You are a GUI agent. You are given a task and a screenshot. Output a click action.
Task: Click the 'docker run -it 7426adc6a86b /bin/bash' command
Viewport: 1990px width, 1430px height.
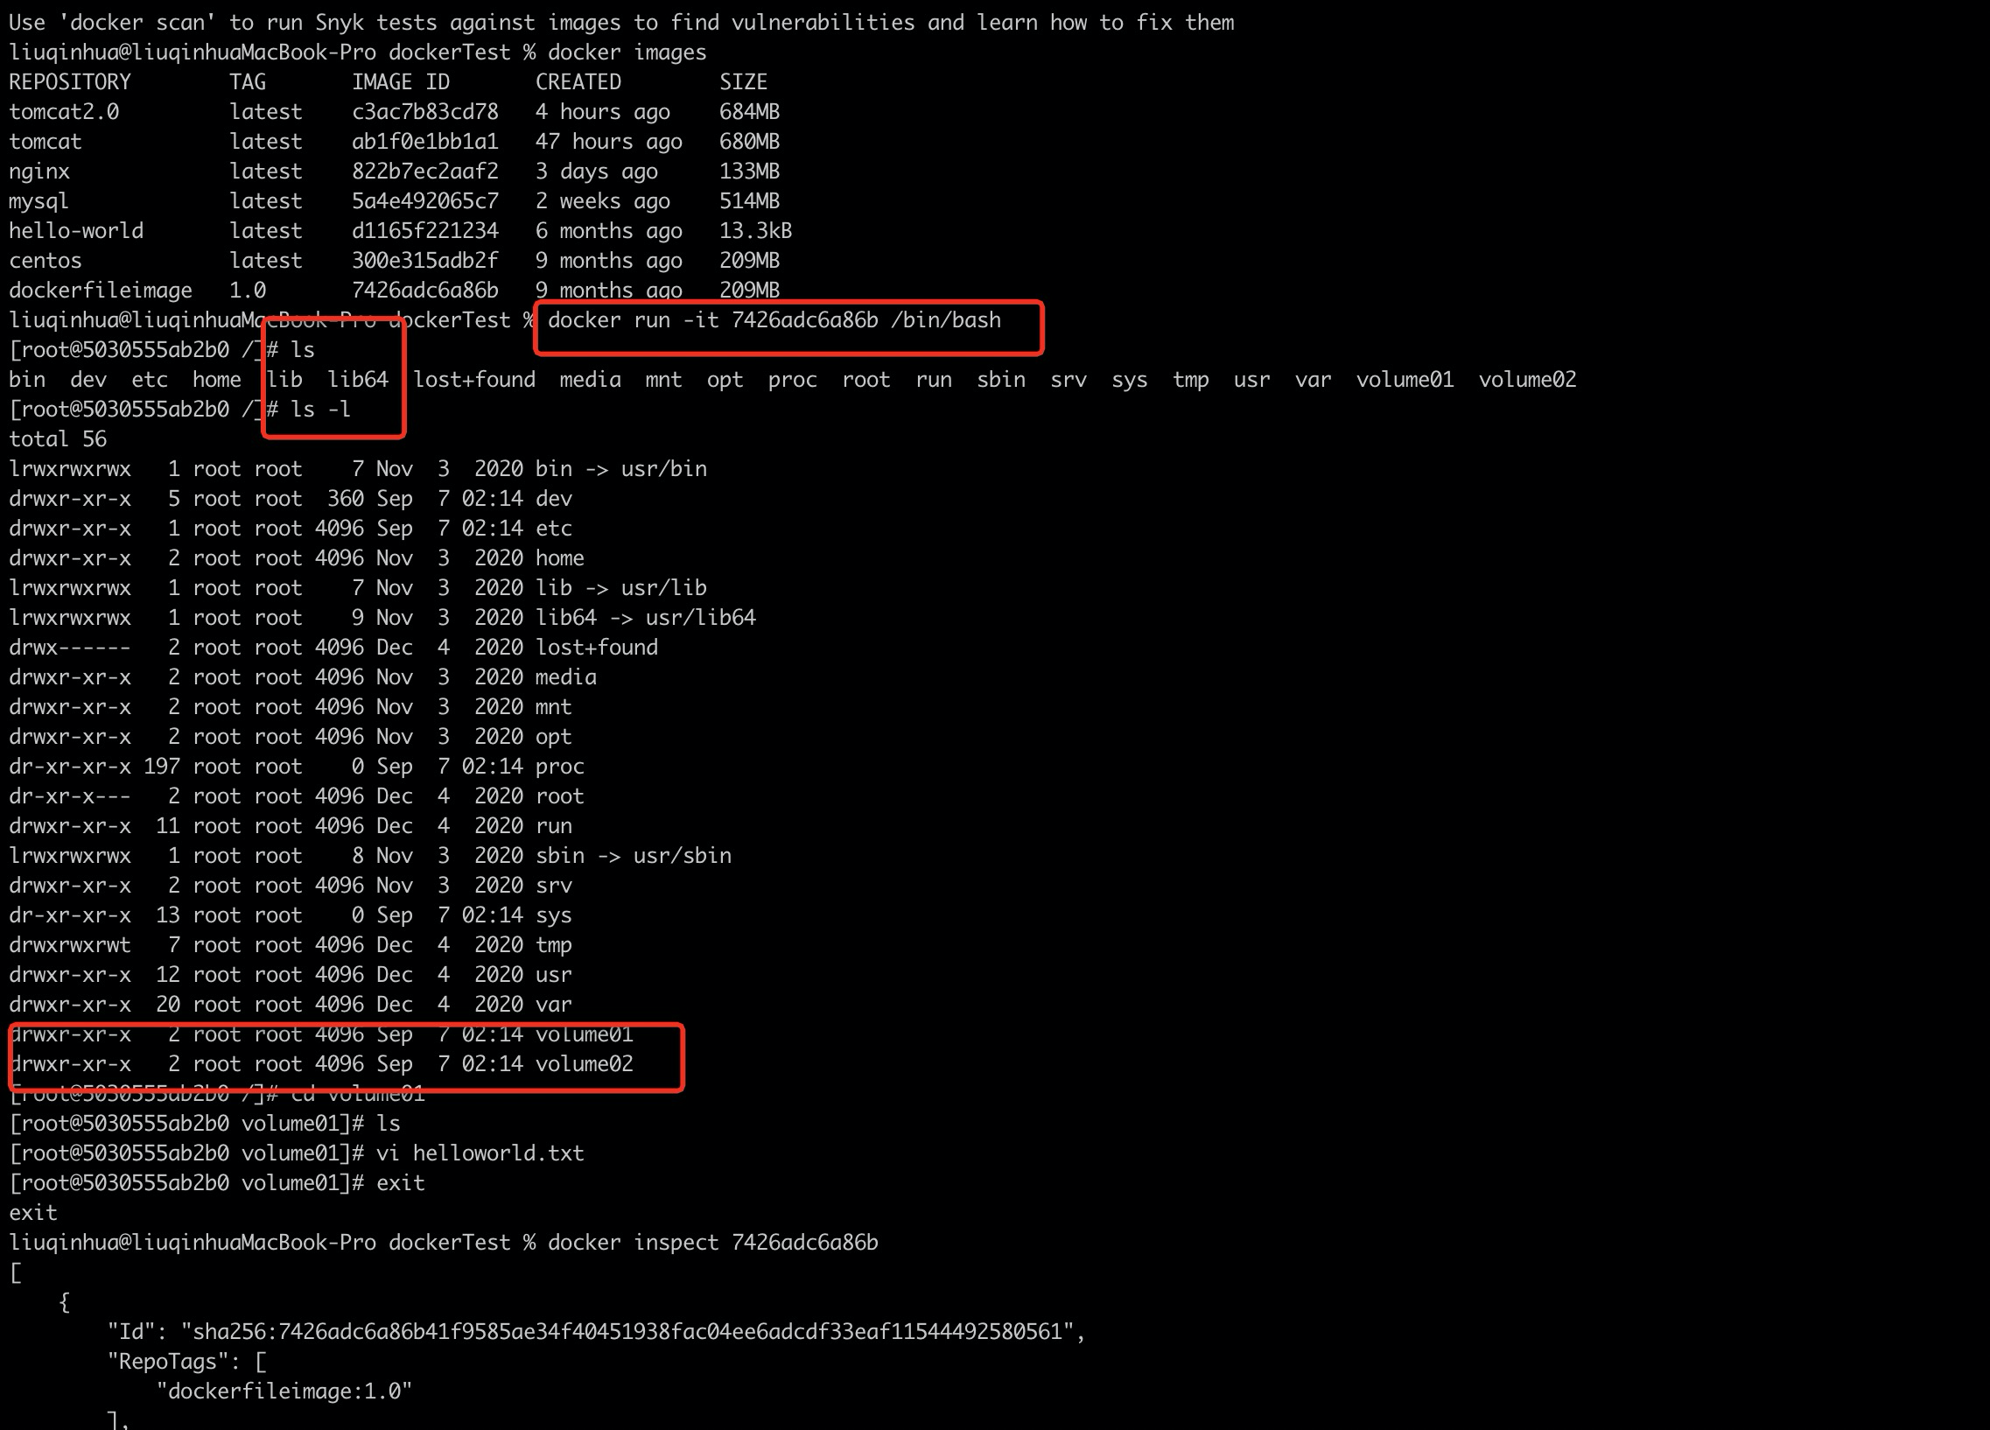coord(774,320)
